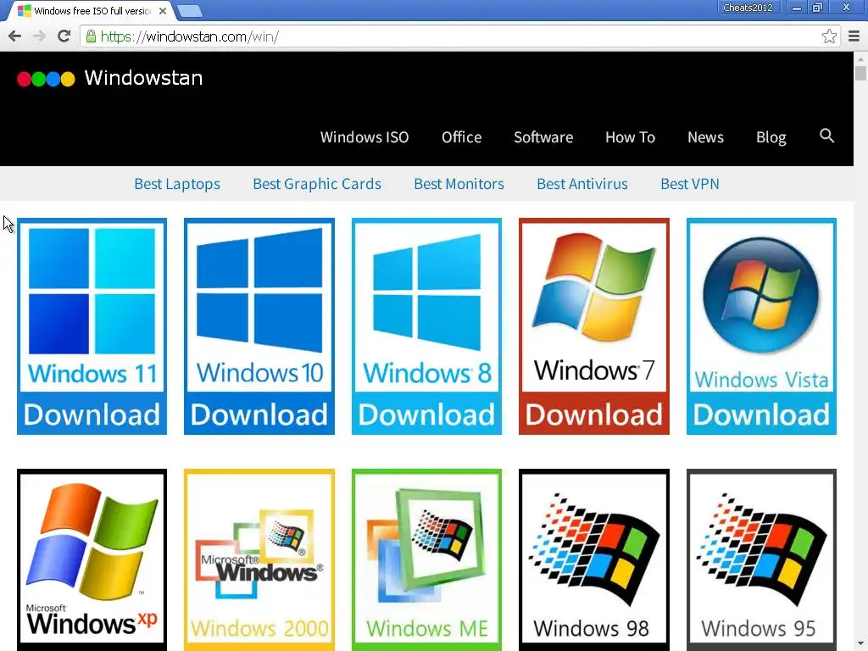868x651 pixels.
Task: Click the browser forward arrow
Action: (x=39, y=36)
